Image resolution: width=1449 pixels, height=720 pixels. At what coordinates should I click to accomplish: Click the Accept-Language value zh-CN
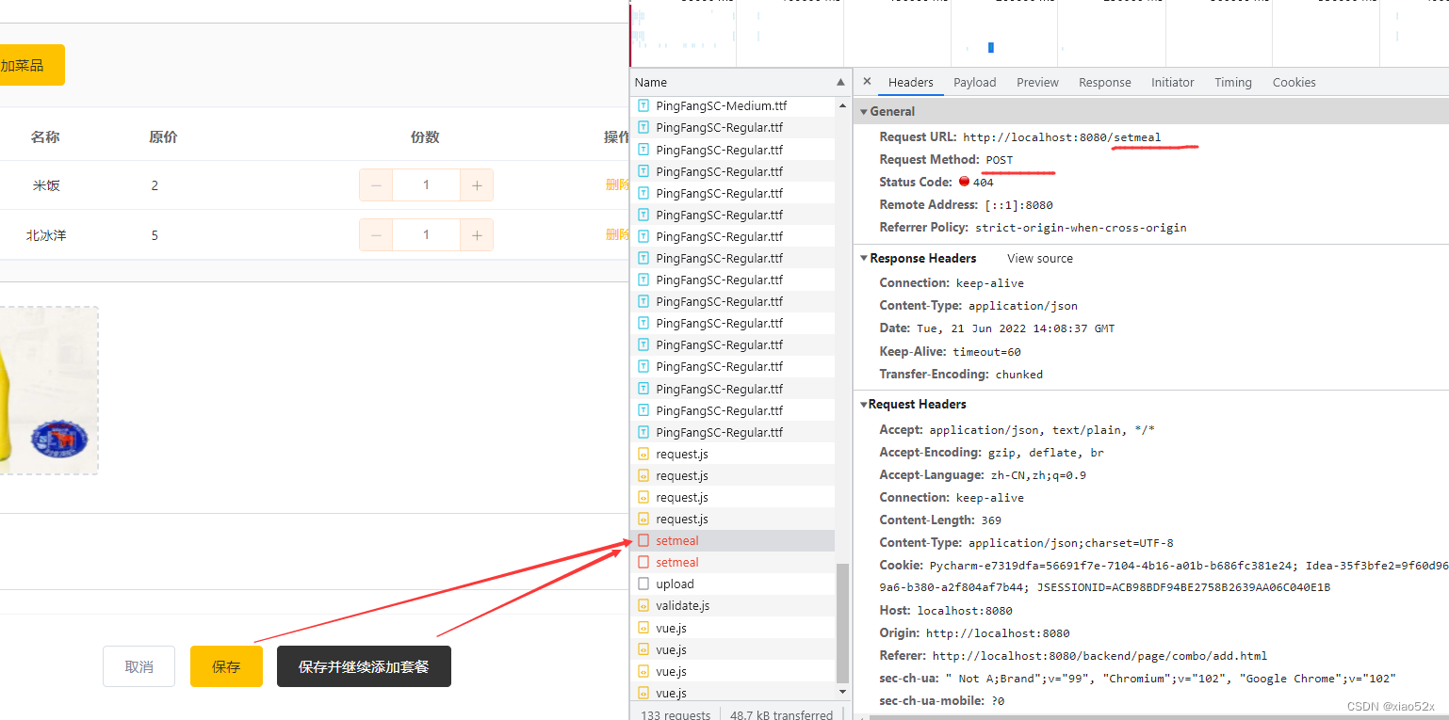(x=1038, y=475)
